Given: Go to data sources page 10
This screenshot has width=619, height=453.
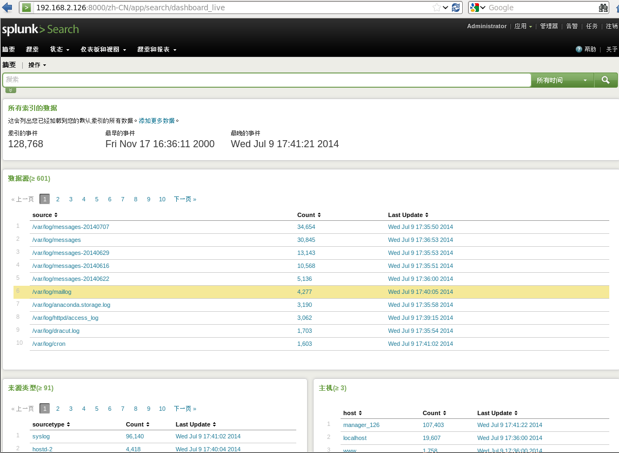Looking at the screenshot, I should 162,199.
